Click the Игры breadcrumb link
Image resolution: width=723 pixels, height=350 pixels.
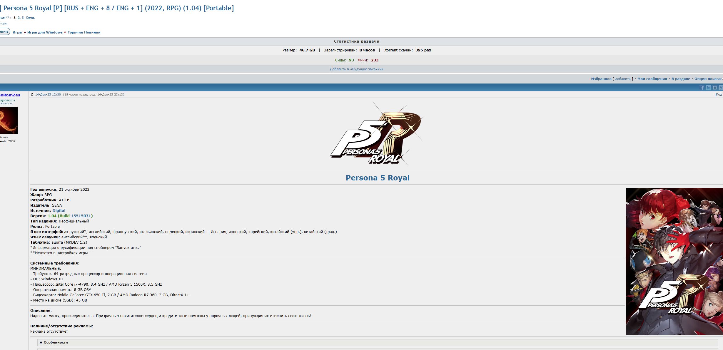point(17,32)
